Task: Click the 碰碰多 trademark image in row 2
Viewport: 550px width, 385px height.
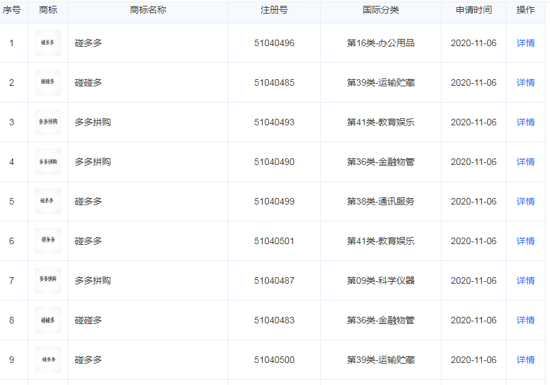Action: 48,82
